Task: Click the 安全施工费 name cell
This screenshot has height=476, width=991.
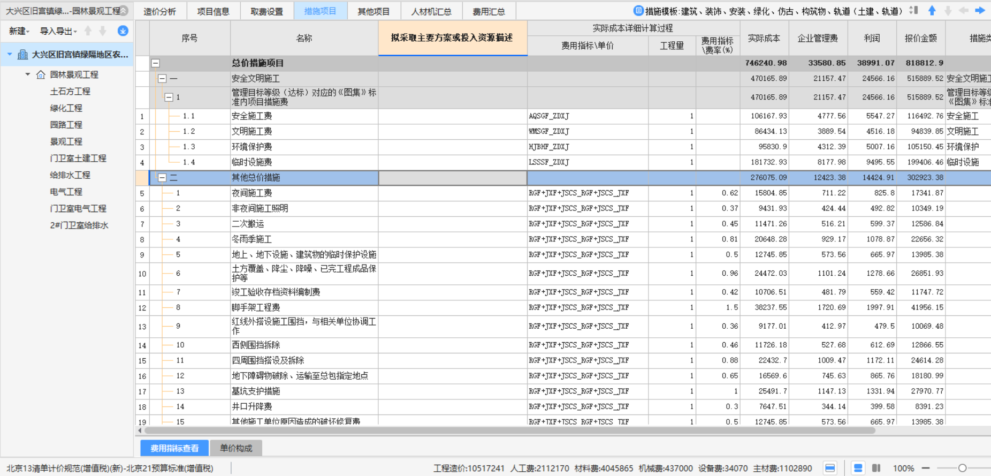Action: pyautogui.click(x=304, y=116)
